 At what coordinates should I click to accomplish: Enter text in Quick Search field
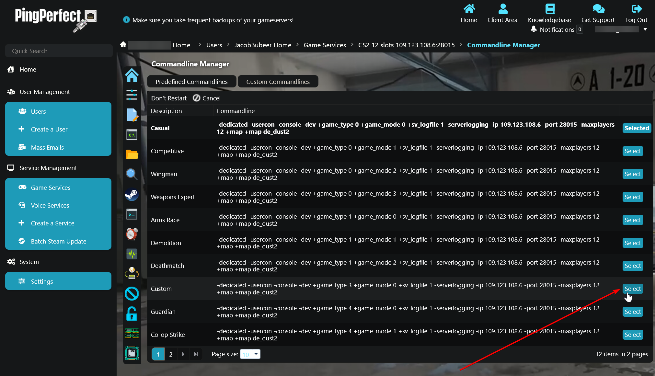59,51
